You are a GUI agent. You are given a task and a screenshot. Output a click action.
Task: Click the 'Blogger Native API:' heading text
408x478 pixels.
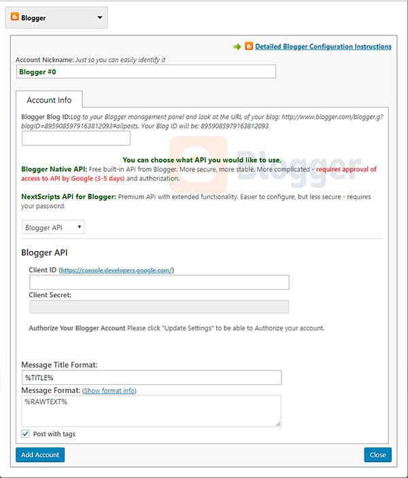point(54,169)
